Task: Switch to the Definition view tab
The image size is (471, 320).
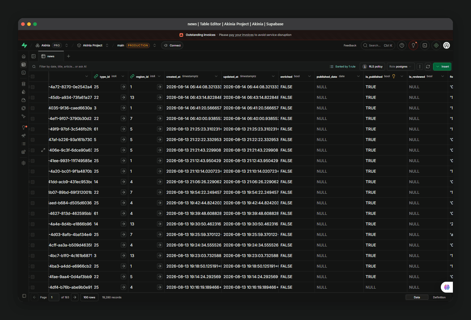Action: coord(439,297)
